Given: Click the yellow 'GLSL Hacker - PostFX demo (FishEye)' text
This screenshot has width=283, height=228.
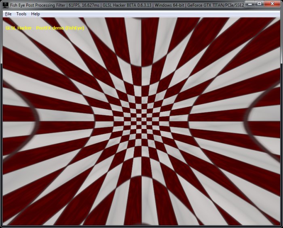Looking at the screenshot, I should tap(45, 28).
